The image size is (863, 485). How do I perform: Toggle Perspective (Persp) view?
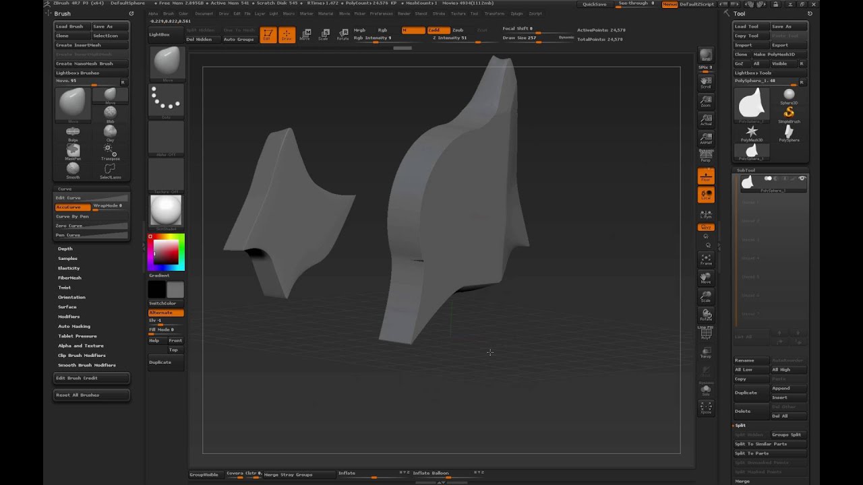[706, 156]
